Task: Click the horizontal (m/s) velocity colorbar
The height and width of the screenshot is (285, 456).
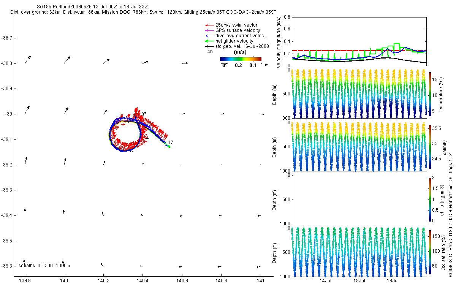Action: coord(241,59)
